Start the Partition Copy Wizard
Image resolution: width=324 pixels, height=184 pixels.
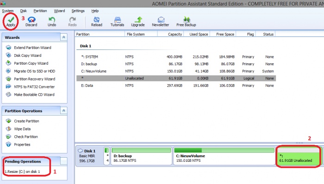click(27, 63)
